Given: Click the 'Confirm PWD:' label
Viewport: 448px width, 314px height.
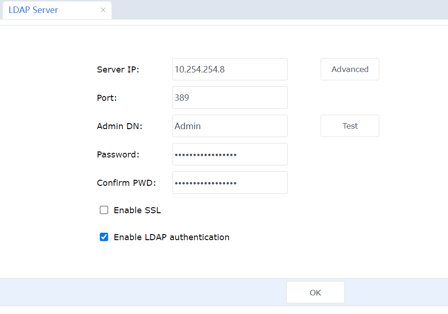Looking at the screenshot, I should (x=126, y=183).
